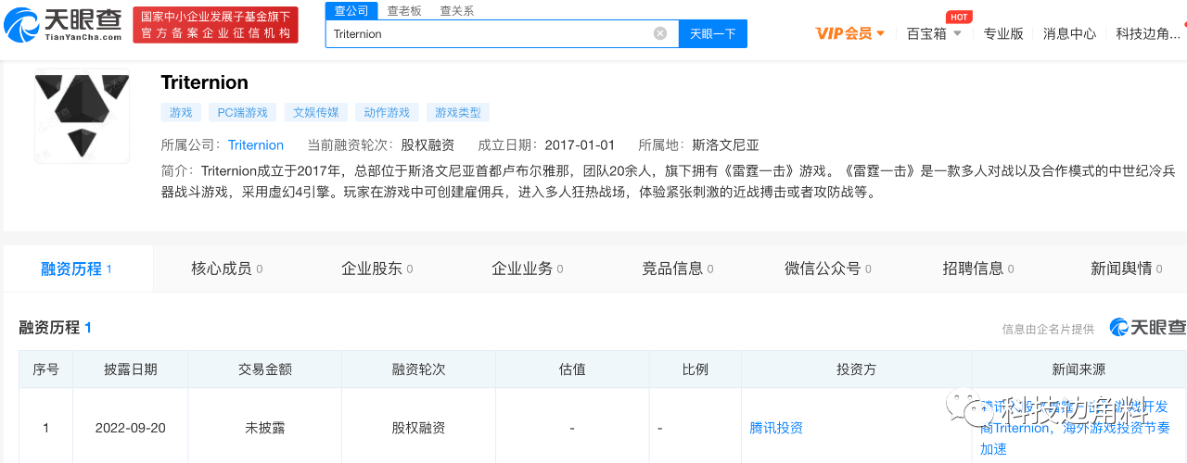Click the 游戏类型 tag
1187x463 pixels.
point(459,112)
